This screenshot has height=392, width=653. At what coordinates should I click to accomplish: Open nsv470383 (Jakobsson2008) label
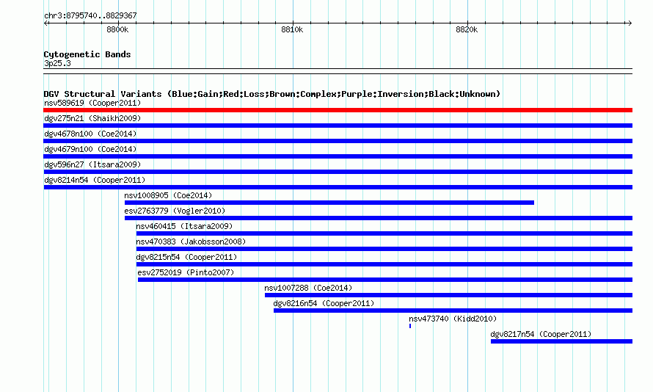click(x=191, y=242)
